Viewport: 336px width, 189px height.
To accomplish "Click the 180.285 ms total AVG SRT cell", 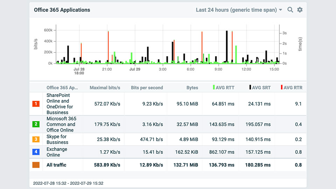I will click(258, 165).
